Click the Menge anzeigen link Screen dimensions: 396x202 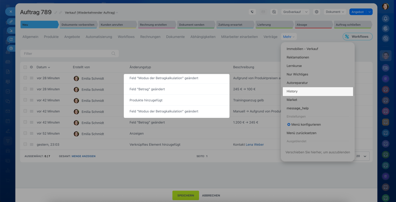84,156
